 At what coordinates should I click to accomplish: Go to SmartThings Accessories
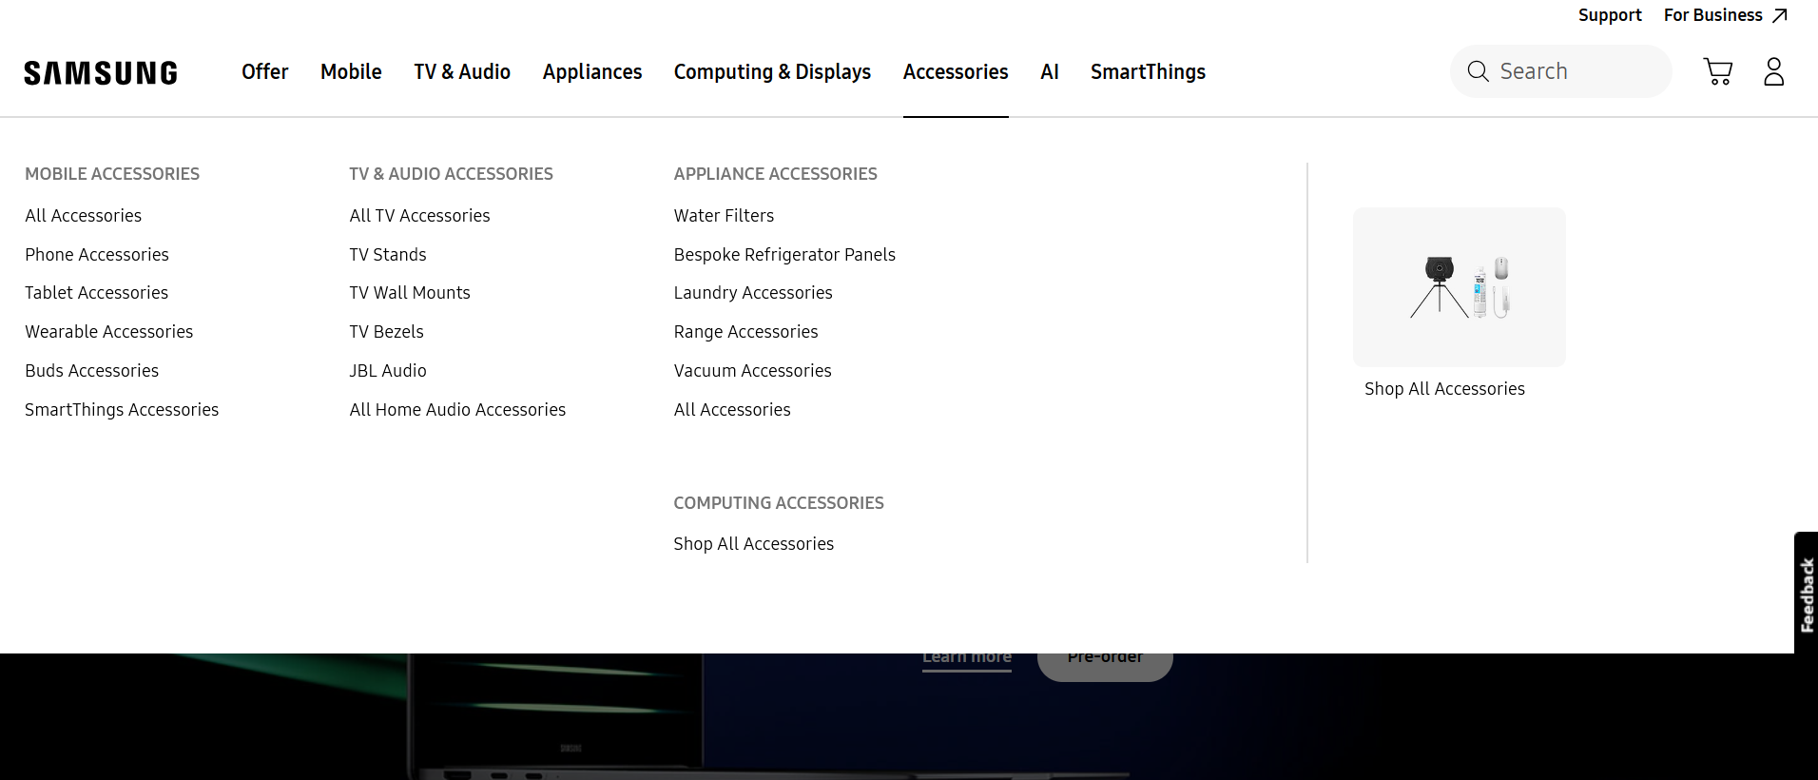tap(122, 410)
